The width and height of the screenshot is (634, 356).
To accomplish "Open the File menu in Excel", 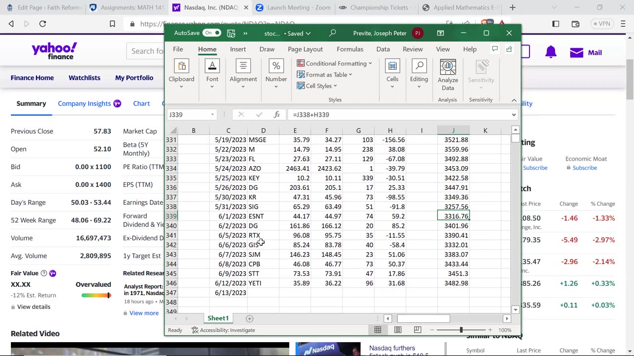I will click(178, 49).
